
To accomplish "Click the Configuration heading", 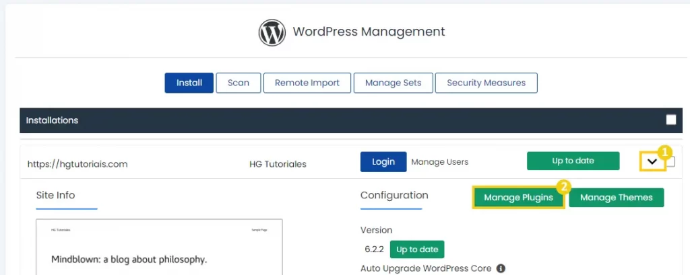I will [x=394, y=195].
